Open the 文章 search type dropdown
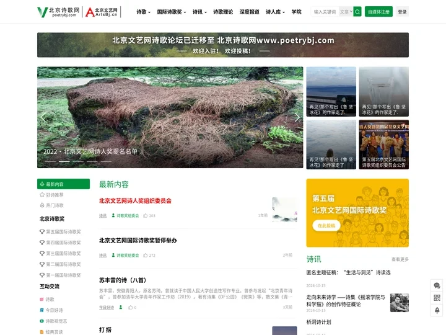Viewport: 446px width, 335px height. click(x=346, y=12)
